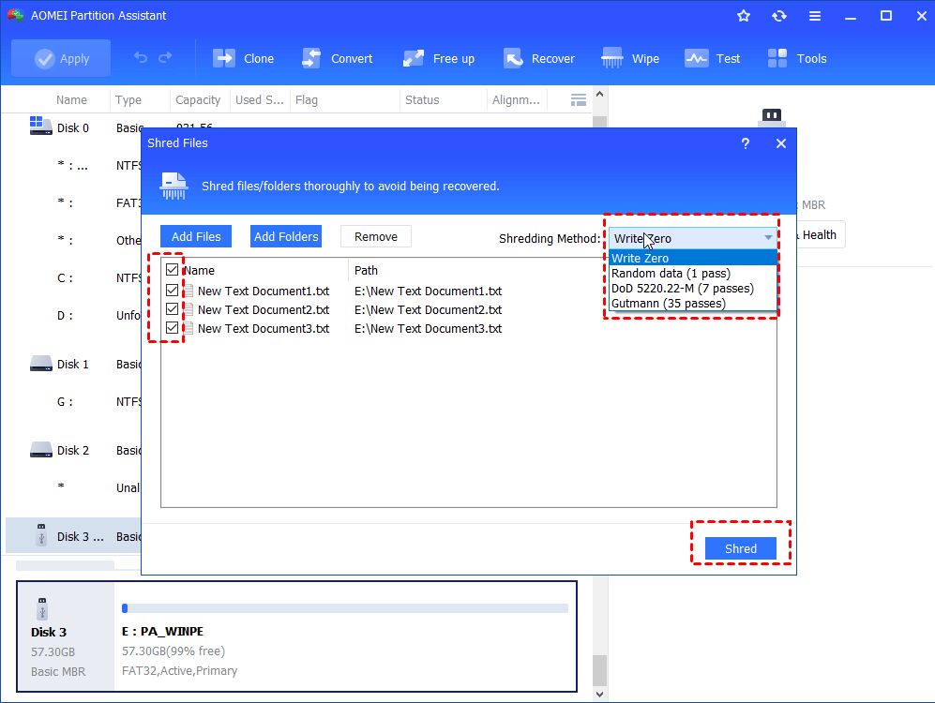This screenshot has height=703, width=935.
Task: Click the Flag column header
Action: (x=307, y=100)
